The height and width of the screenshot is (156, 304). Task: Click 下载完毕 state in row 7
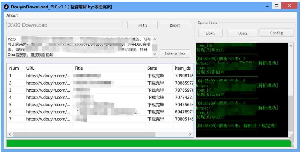[x=156, y=119]
